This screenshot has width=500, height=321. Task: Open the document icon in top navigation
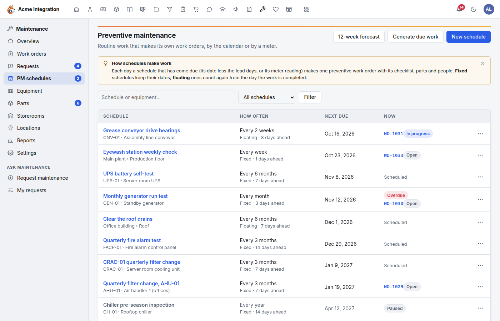pyautogui.click(x=249, y=9)
